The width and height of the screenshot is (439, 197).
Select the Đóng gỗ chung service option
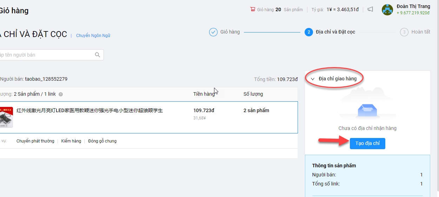click(102, 141)
